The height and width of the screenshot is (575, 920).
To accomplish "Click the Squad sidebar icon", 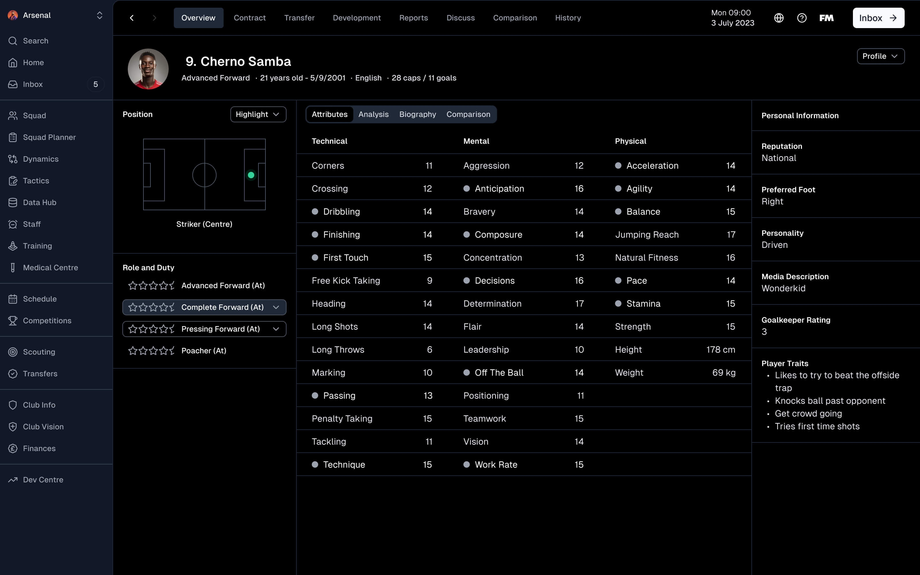I will (x=12, y=115).
